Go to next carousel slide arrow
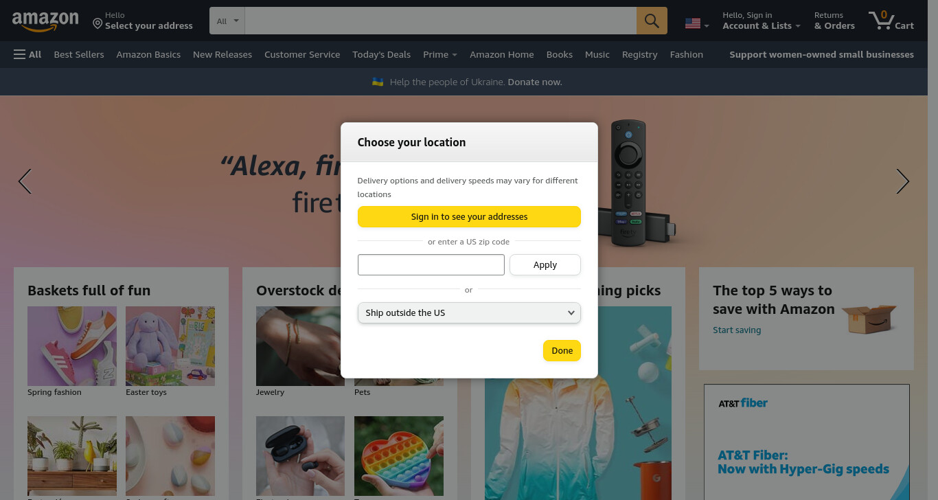Image resolution: width=938 pixels, height=500 pixels. [x=902, y=181]
